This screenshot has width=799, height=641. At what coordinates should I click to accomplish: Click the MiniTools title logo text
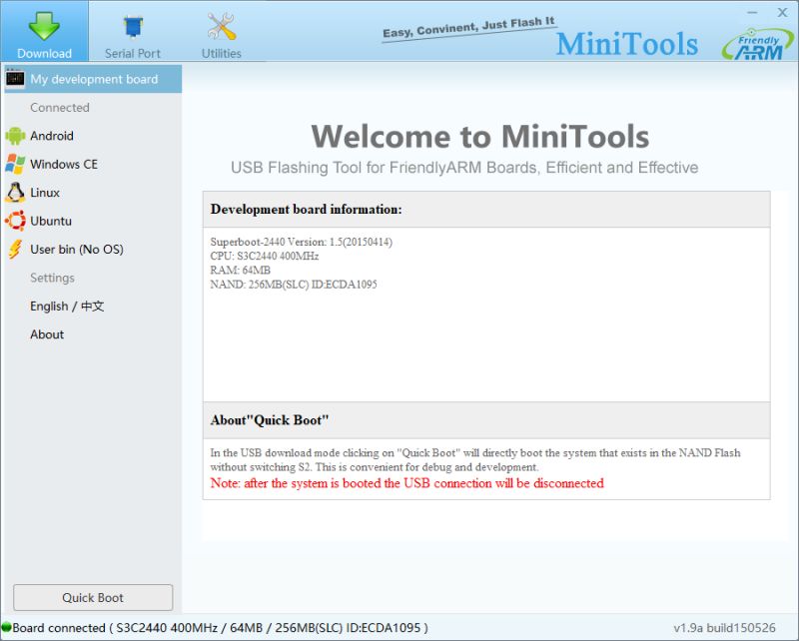coord(627,44)
